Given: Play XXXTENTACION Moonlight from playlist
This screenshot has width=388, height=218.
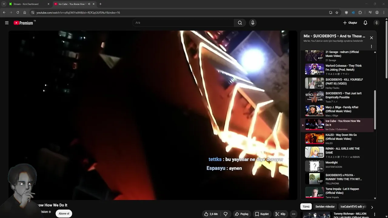Looking at the screenshot, I should (337, 167).
